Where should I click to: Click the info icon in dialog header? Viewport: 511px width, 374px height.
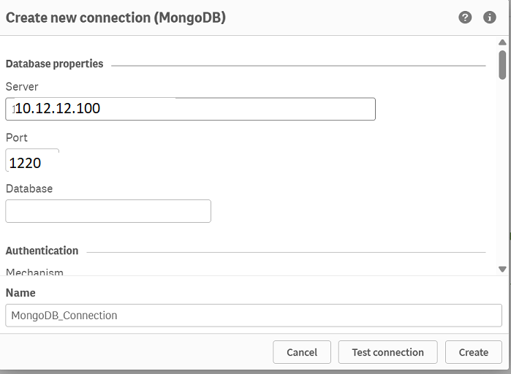(490, 18)
